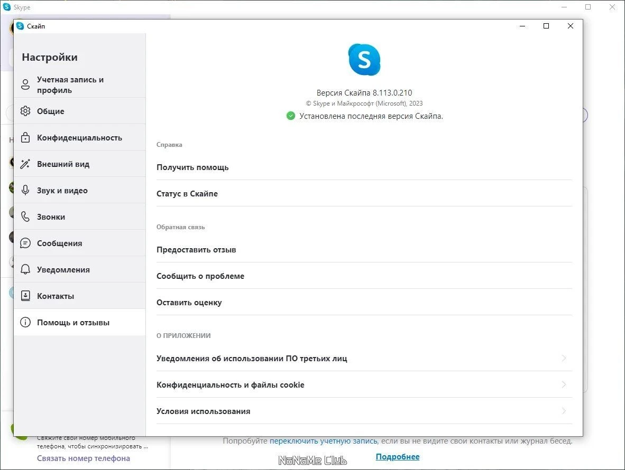This screenshot has width=625, height=470.
Task: Click the green checkmark update status icon
Action: point(291,116)
